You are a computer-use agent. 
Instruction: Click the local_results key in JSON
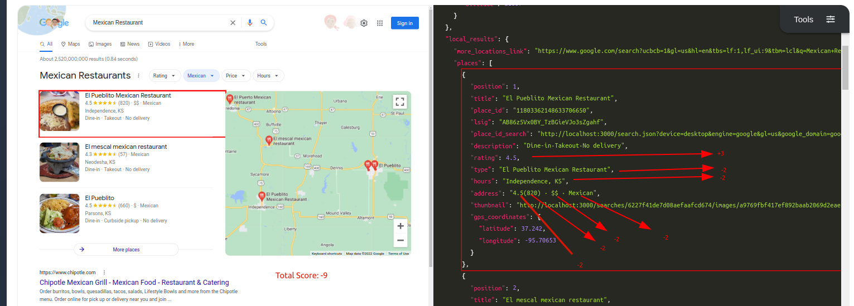click(472, 39)
